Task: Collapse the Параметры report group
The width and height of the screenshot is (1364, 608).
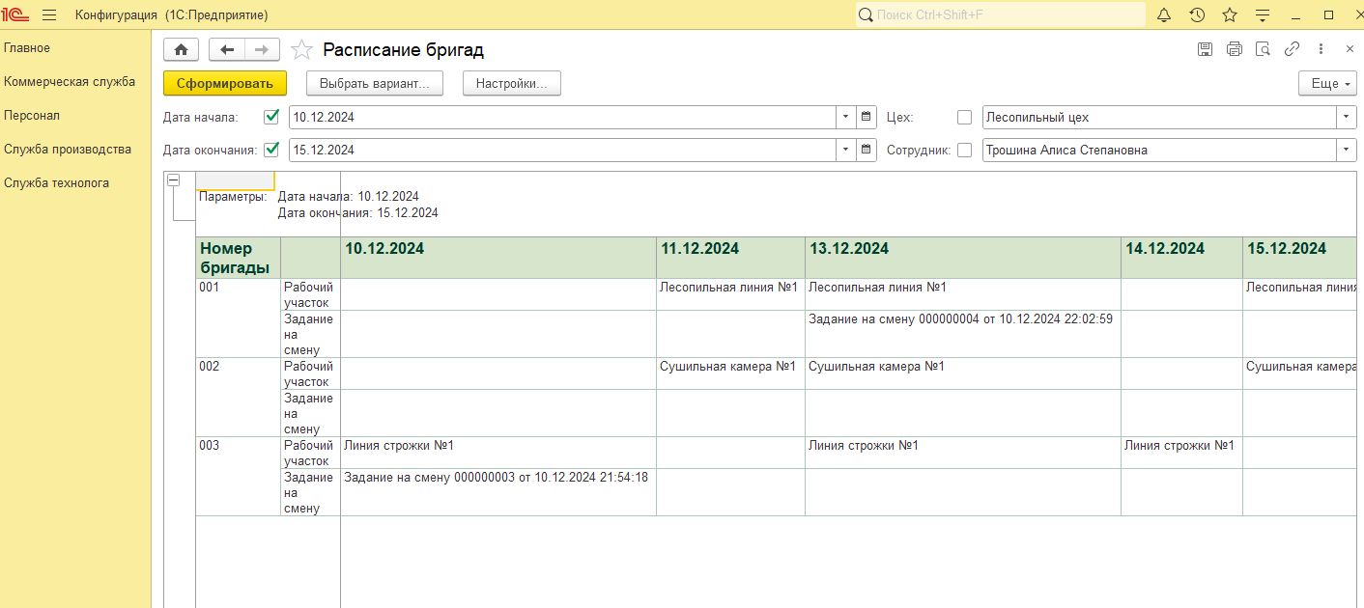Action: (174, 180)
